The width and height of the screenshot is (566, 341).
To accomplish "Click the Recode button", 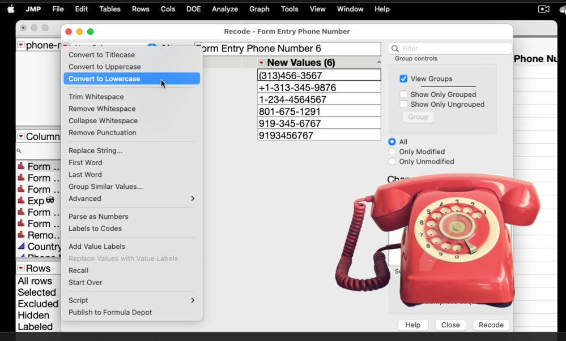I will [491, 325].
